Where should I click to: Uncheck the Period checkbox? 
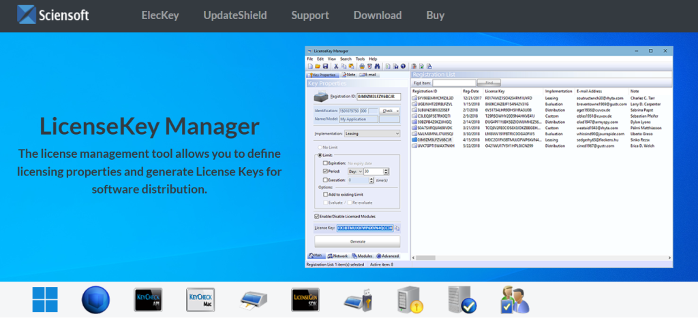click(x=325, y=171)
